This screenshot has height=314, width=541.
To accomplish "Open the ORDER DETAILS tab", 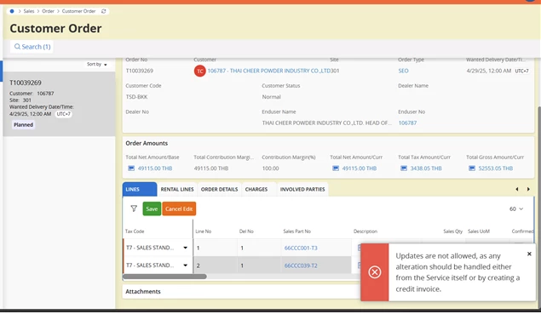I will (x=220, y=189).
